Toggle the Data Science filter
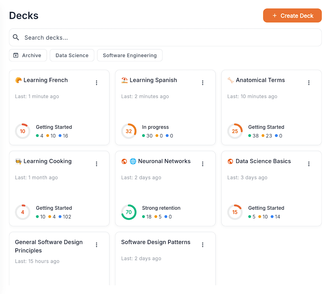The width and height of the screenshot is (331, 294). coord(72,55)
